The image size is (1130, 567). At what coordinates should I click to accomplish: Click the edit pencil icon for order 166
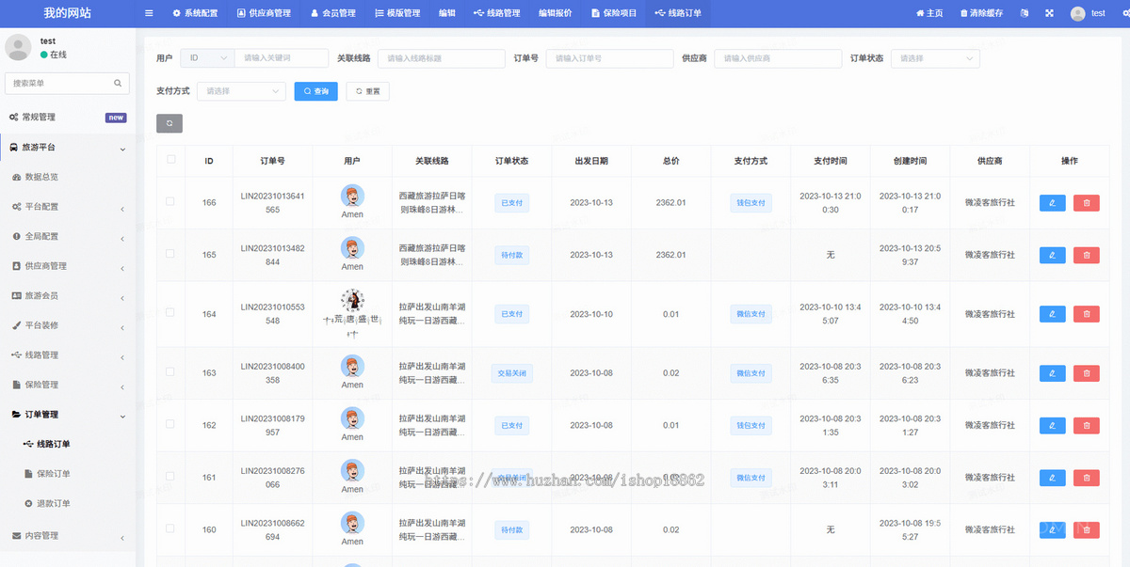pos(1052,202)
